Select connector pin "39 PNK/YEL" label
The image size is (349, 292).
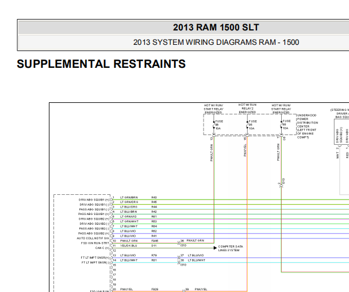point(196,289)
